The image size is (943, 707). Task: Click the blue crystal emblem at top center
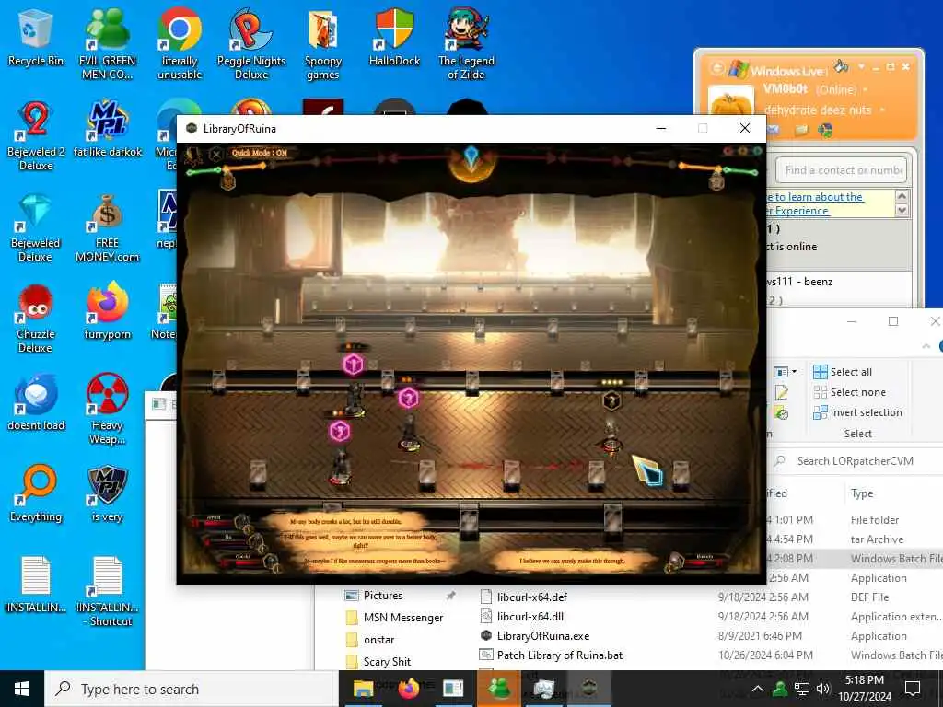[472, 157]
